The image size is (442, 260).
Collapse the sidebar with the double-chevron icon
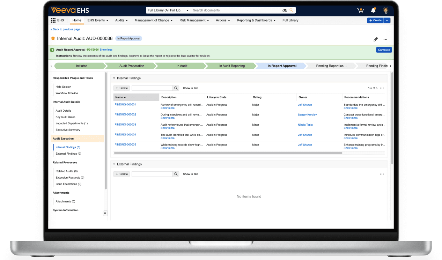(105, 213)
